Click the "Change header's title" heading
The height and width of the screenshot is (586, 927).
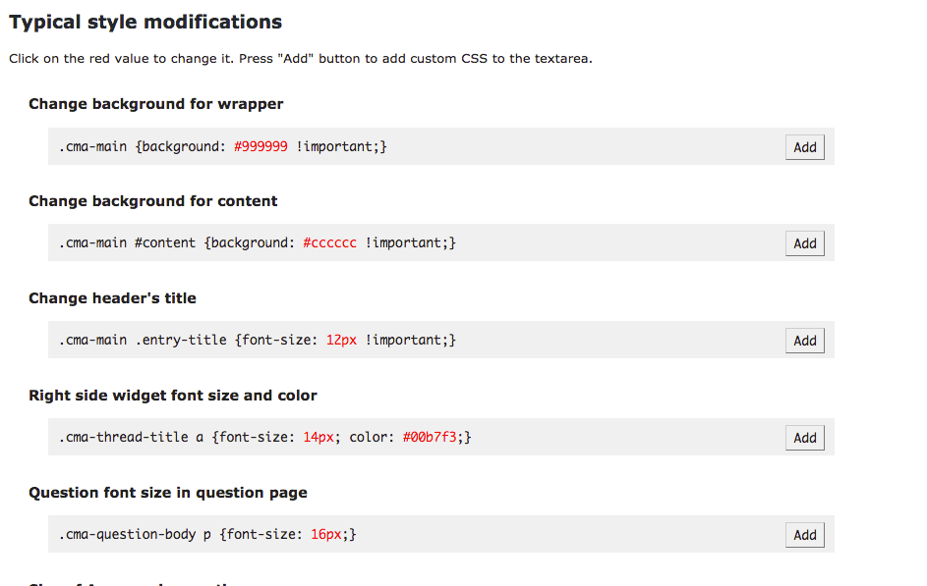112,298
